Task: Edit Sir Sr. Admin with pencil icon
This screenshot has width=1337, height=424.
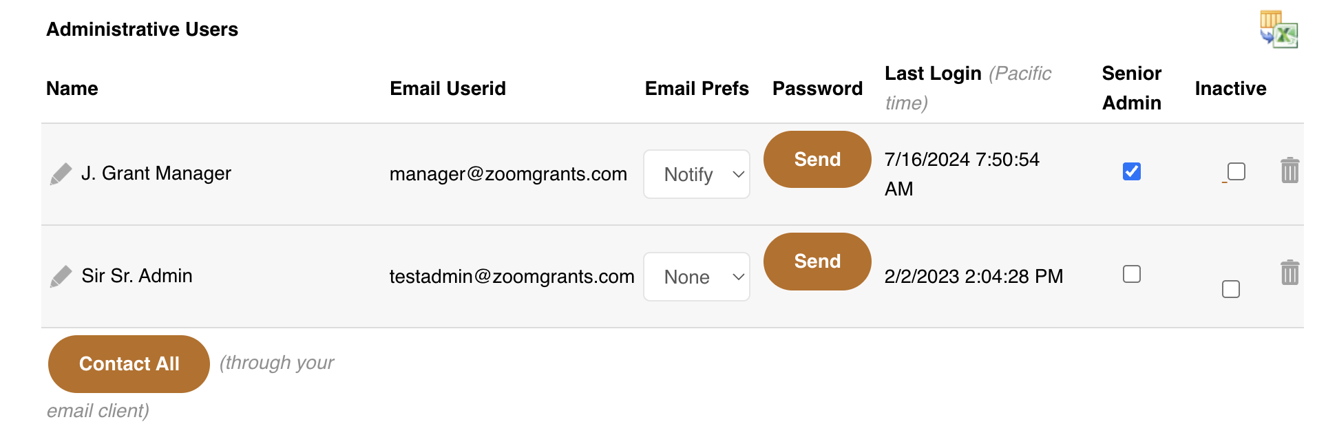Action: click(61, 277)
